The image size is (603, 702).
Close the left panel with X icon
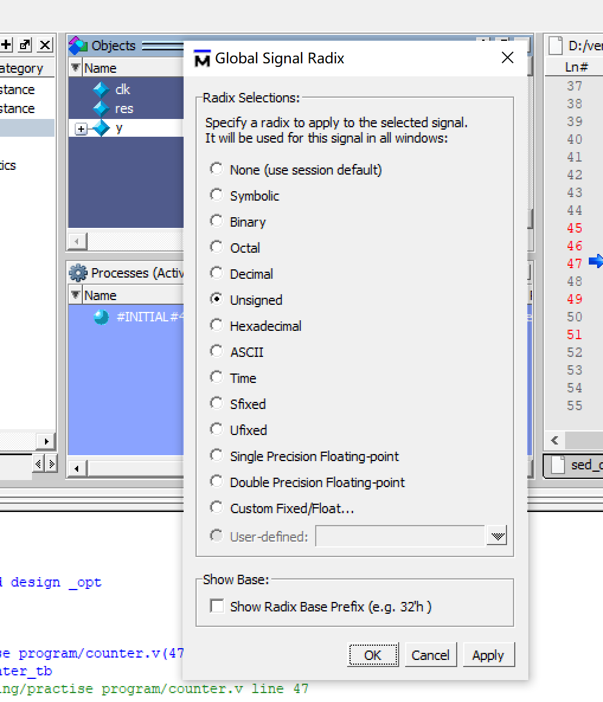[x=45, y=45]
